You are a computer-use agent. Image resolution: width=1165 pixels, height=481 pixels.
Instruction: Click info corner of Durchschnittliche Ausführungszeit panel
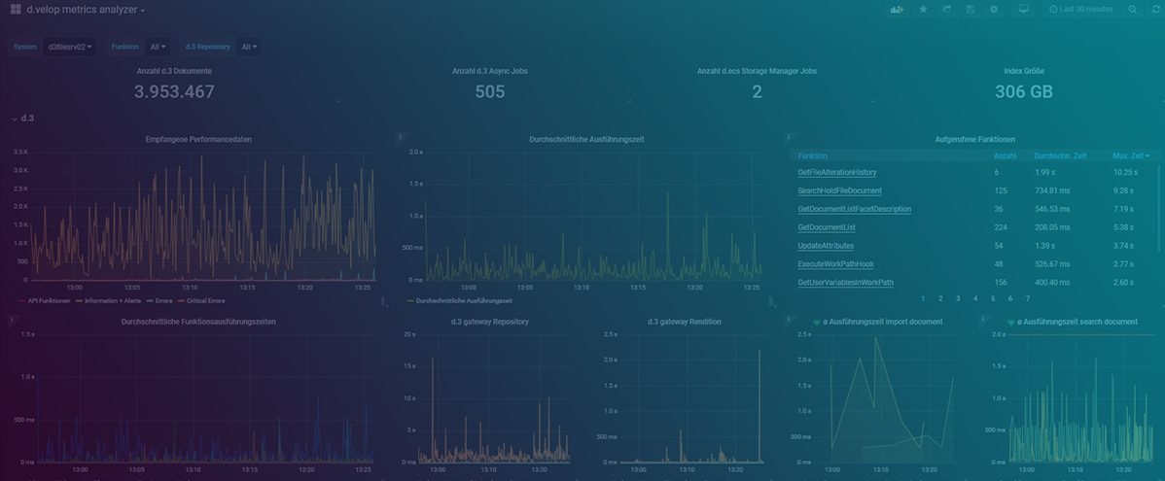(400, 137)
